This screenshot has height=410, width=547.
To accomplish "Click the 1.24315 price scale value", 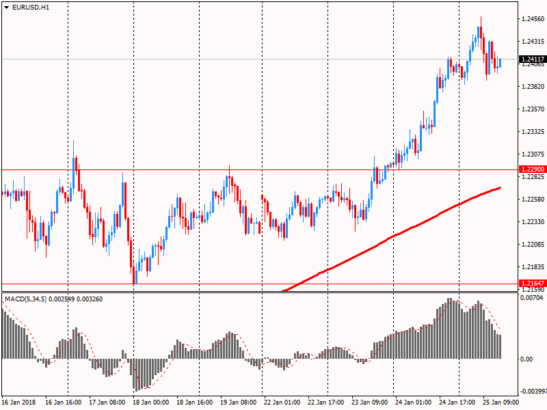I will (533, 42).
